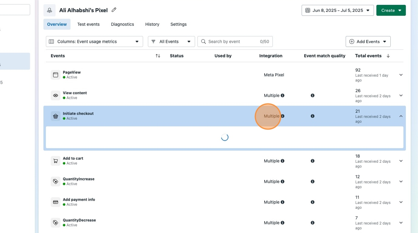Switch to the Test events tab
This screenshot has height=233, width=418.
pos(88,24)
